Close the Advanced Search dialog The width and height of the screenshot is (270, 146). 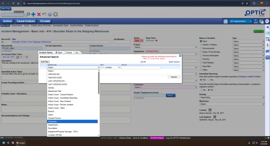point(180,55)
